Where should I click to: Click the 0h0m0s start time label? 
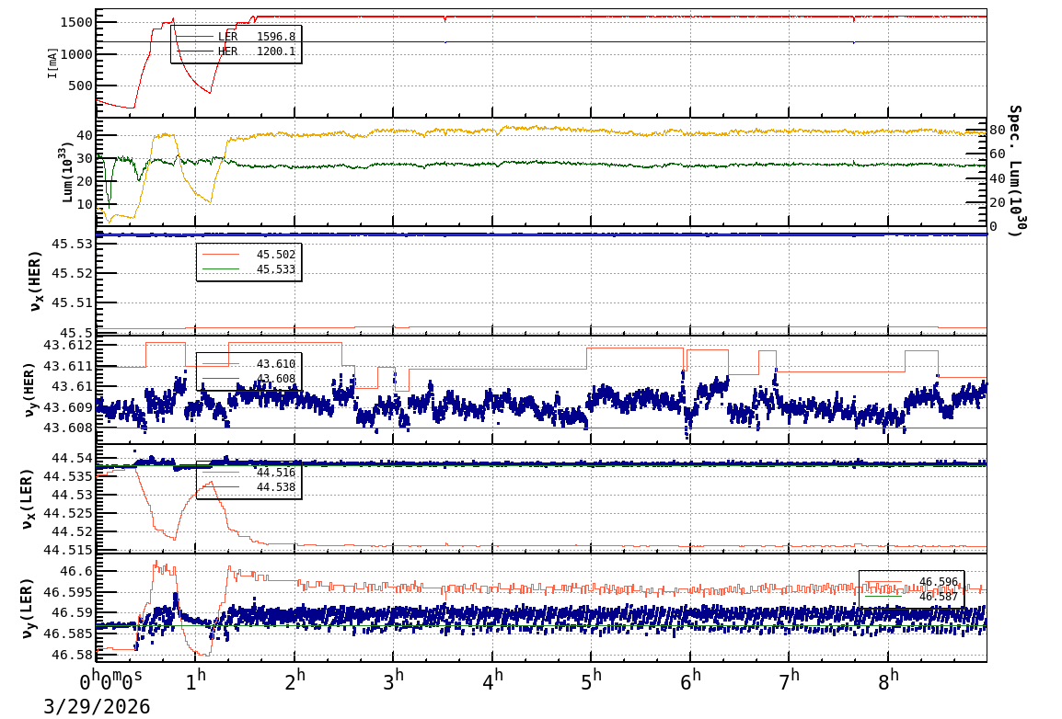pos(110,683)
